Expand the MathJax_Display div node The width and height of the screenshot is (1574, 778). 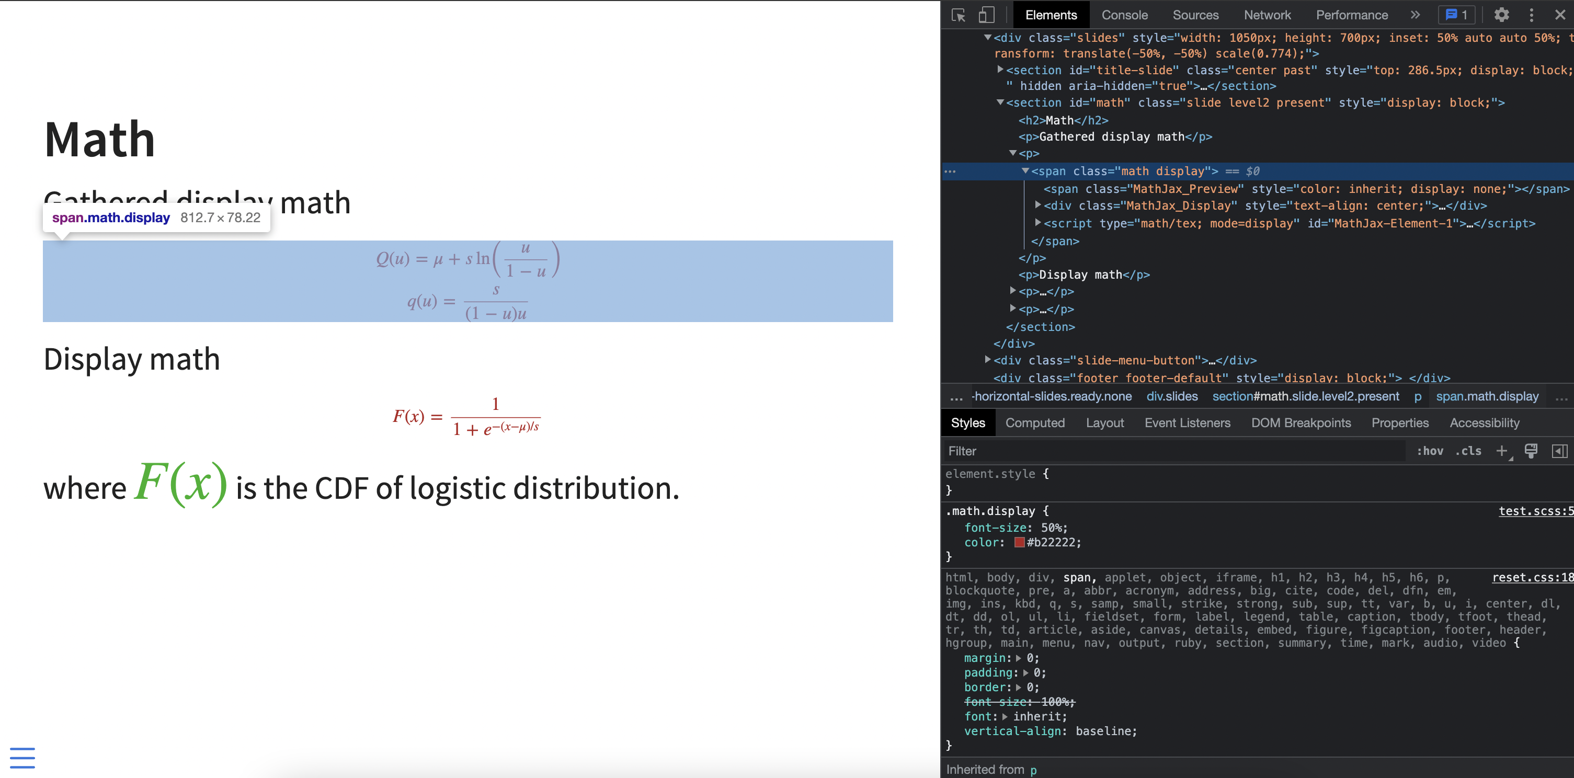[x=1038, y=205]
